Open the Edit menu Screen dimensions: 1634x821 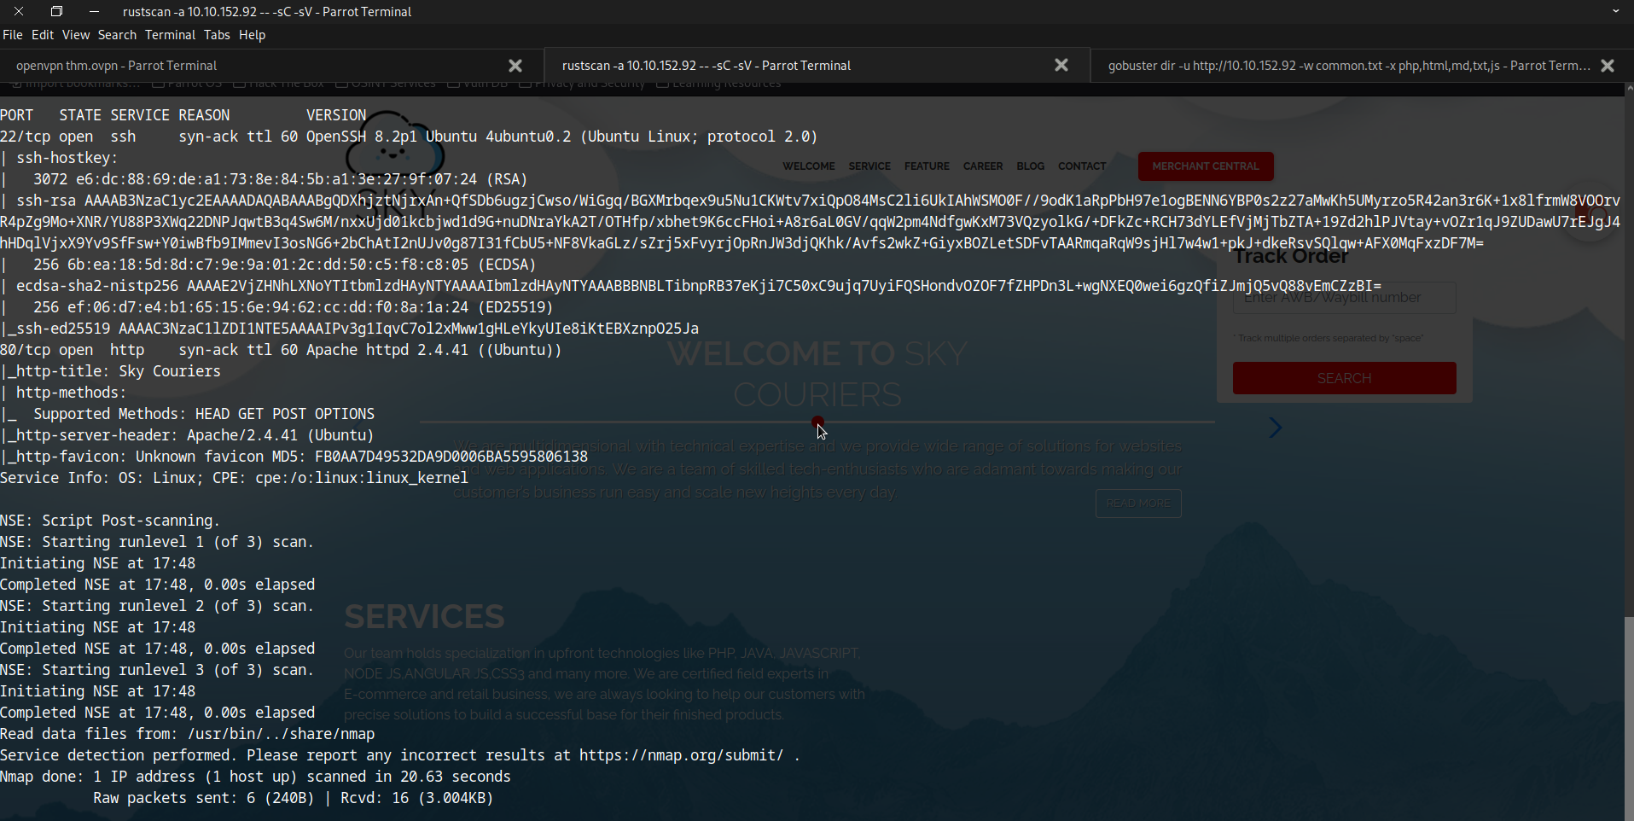pos(43,35)
